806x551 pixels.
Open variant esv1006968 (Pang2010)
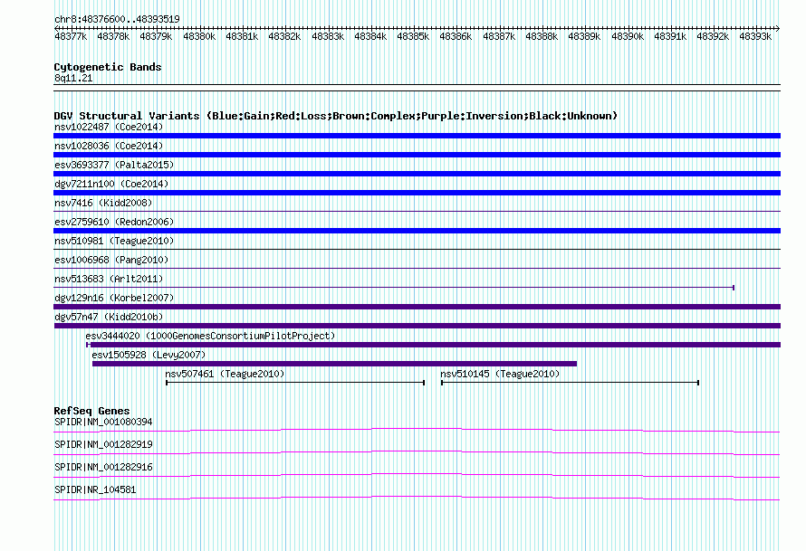point(111,260)
